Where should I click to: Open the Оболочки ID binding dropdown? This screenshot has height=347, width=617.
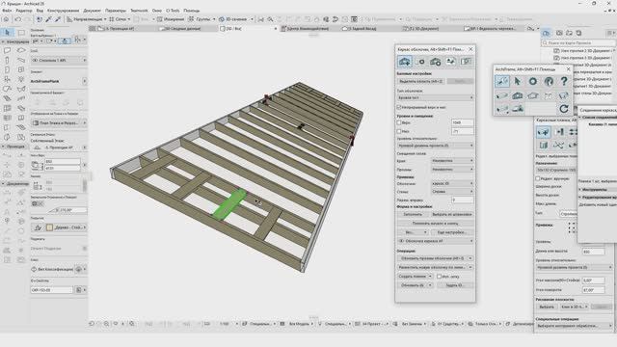(452, 183)
